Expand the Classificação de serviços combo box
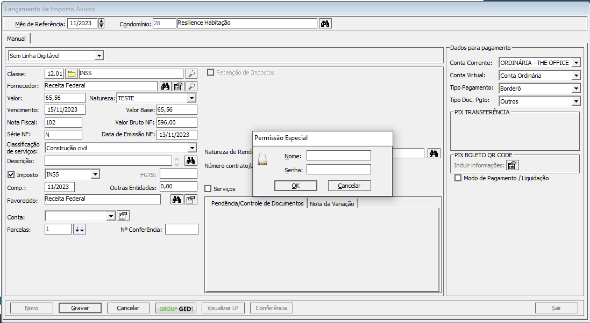 point(192,148)
